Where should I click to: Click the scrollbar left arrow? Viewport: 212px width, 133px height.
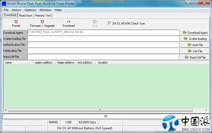[x=5, y=110]
